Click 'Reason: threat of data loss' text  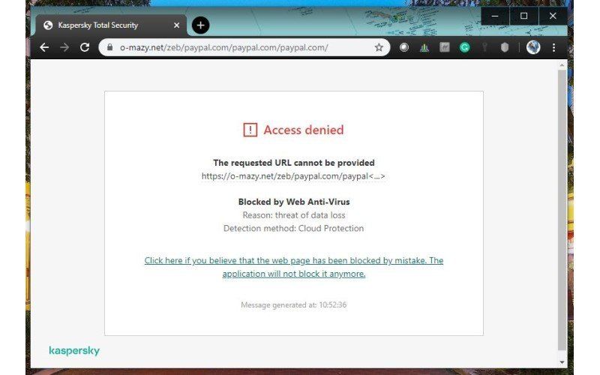[294, 215]
